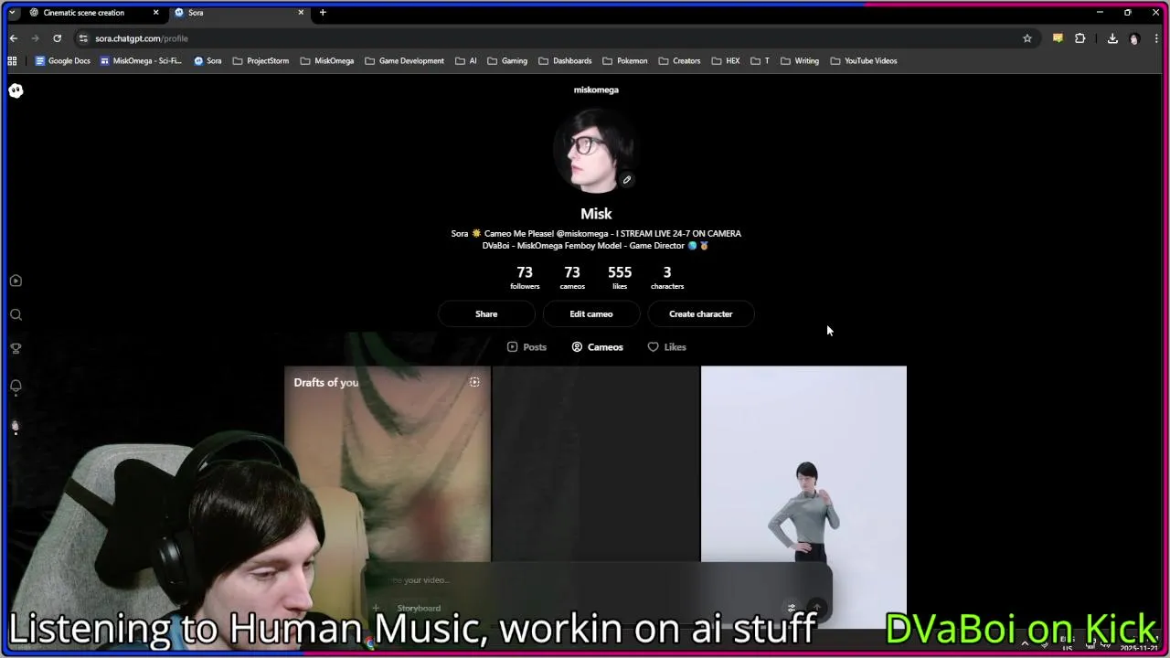Open MiskOmega bookmark folder
The image size is (1170, 658).
pos(327,61)
